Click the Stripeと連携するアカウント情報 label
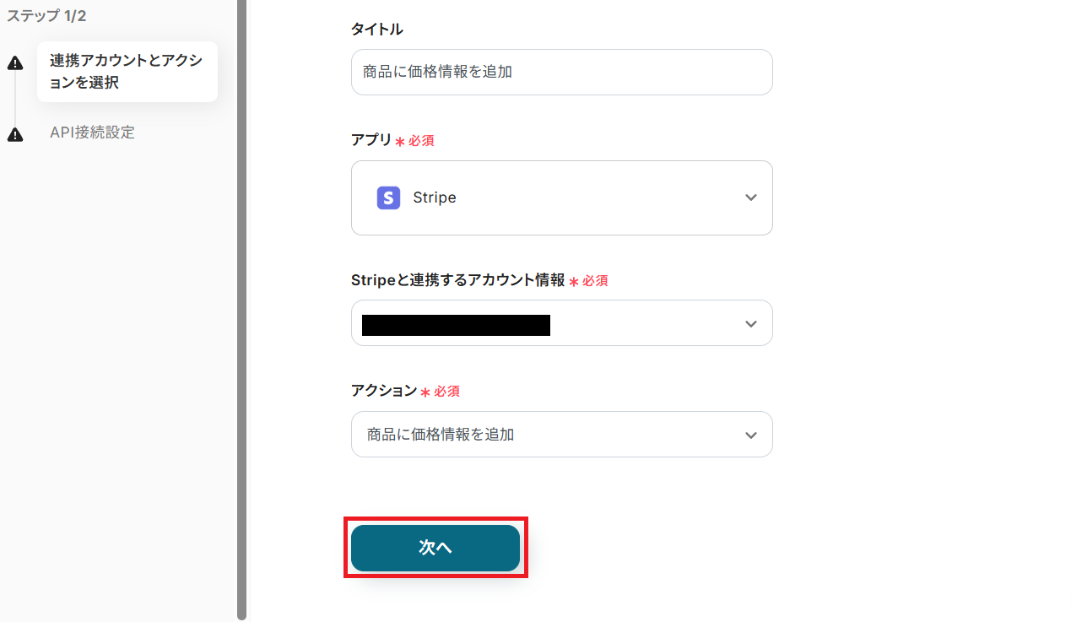Screen dimensions: 1071x622 [457, 280]
